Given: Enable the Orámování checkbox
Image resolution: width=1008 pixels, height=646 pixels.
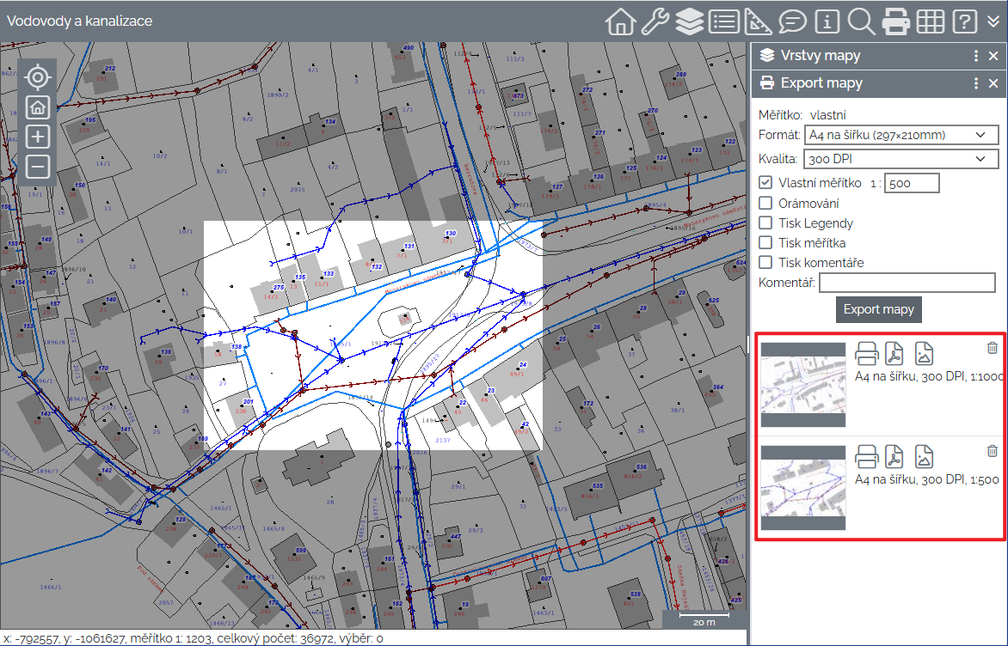Looking at the screenshot, I should tap(765, 204).
